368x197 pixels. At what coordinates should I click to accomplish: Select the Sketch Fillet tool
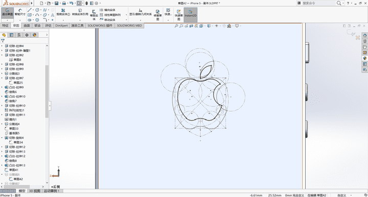pos(44,20)
